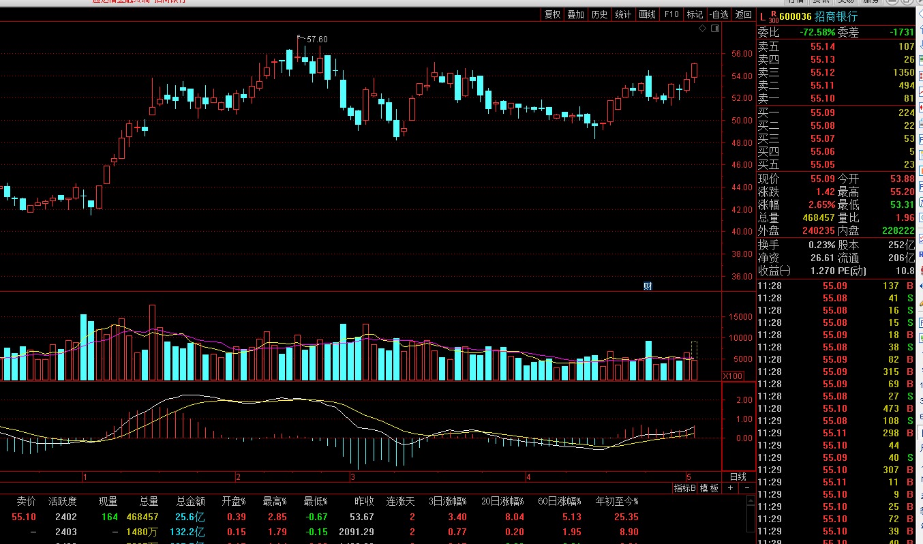This screenshot has height=544, width=923.
Task: Click the 现价 value 55.09
Action: 823,179
